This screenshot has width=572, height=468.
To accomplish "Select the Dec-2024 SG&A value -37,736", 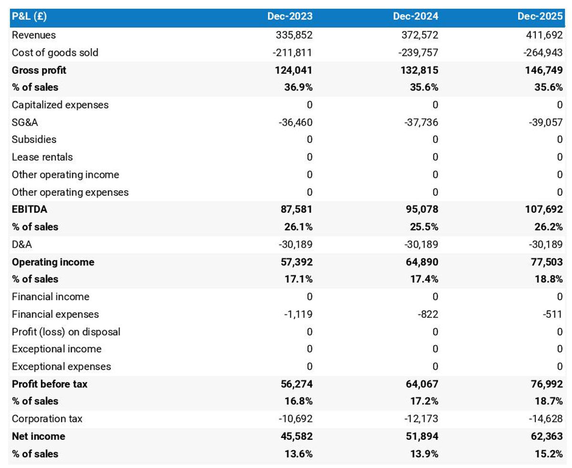I will coord(418,122).
